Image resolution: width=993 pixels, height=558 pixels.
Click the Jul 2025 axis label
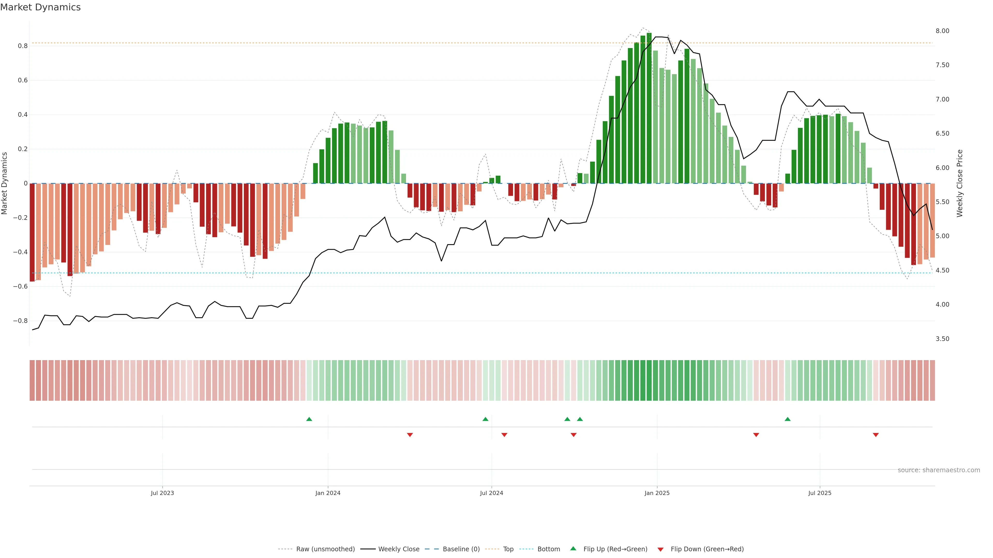click(819, 493)
